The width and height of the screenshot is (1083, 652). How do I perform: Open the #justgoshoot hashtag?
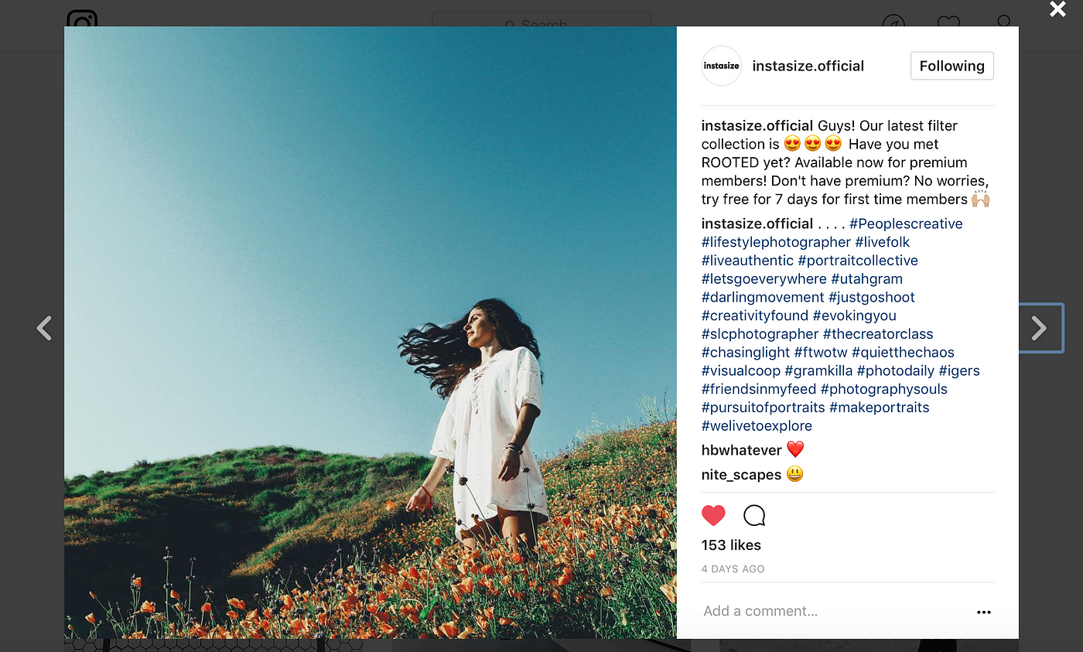pos(872,297)
